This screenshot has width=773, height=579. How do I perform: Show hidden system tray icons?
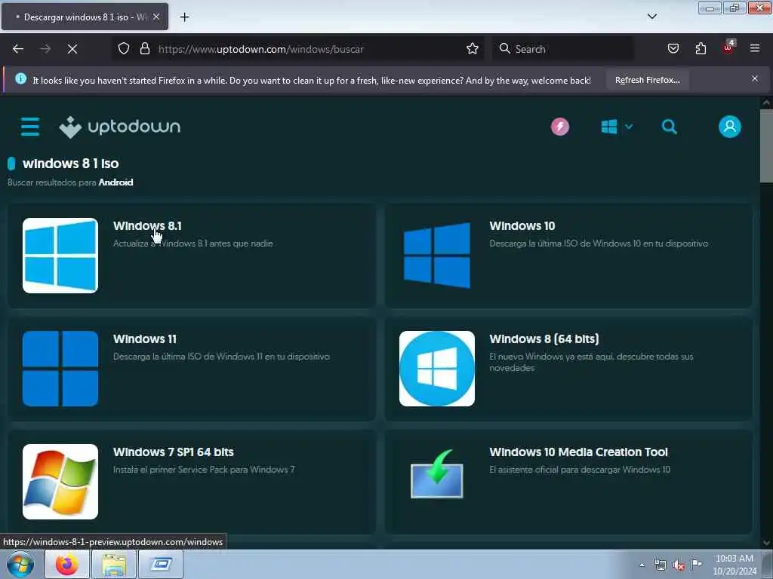(x=642, y=565)
